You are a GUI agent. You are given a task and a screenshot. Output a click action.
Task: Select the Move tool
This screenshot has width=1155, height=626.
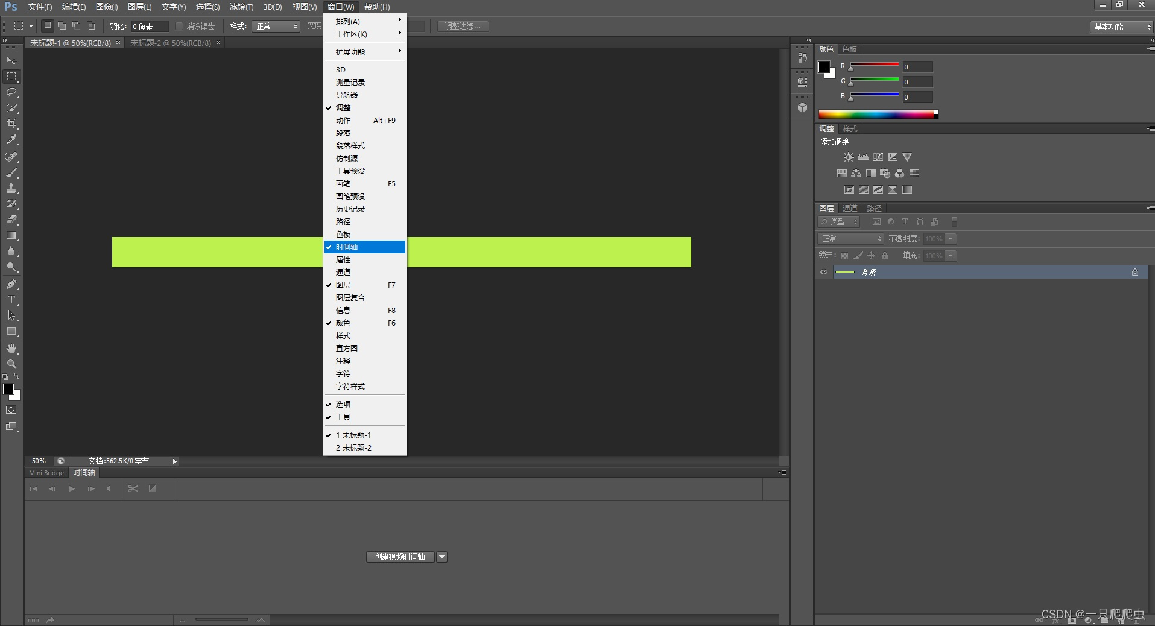11,61
